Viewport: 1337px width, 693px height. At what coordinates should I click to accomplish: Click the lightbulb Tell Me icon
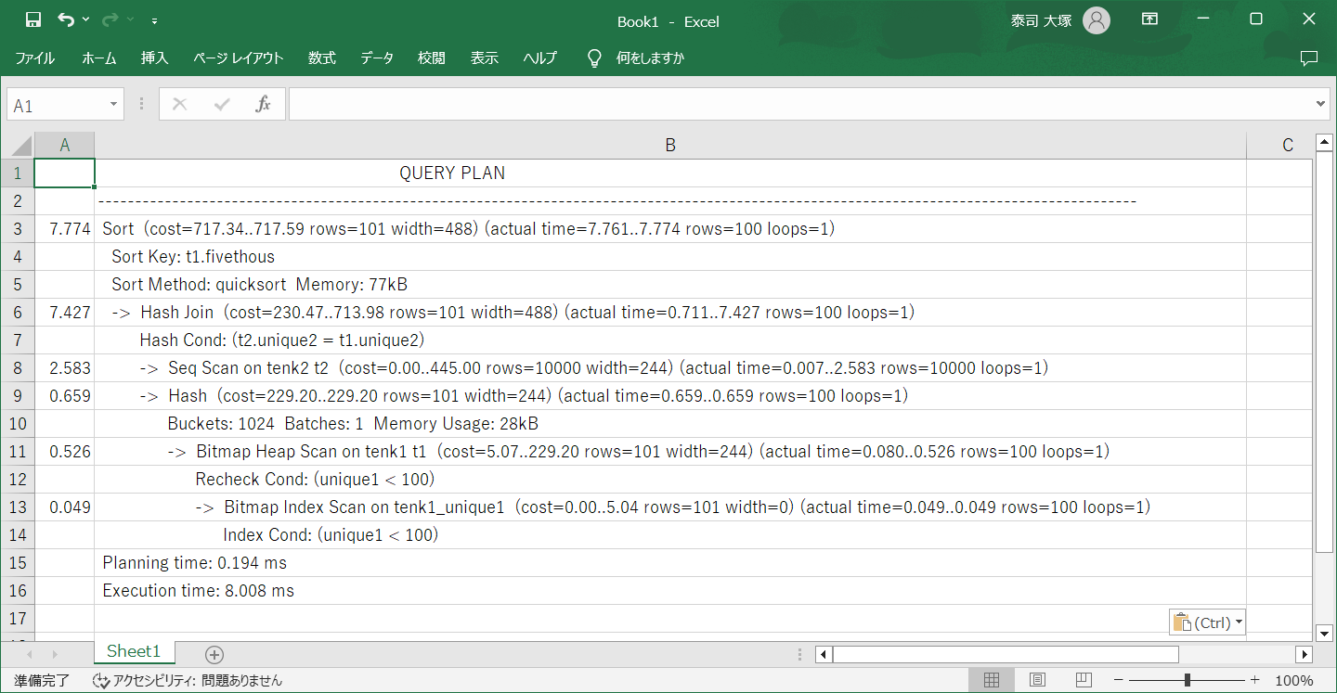594,58
